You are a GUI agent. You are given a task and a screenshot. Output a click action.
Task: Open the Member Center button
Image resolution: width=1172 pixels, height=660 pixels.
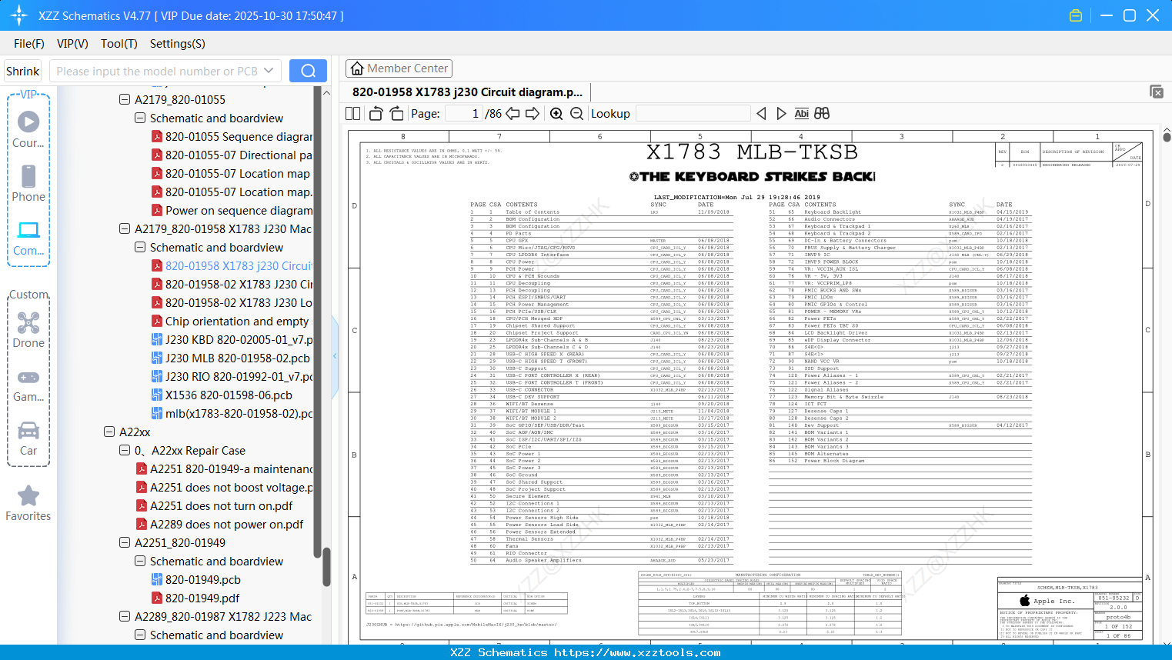pyautogui.click(x=399, y=68)
